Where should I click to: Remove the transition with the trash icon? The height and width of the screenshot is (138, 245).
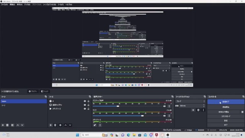pyautogui.click(x=198, y=110)
